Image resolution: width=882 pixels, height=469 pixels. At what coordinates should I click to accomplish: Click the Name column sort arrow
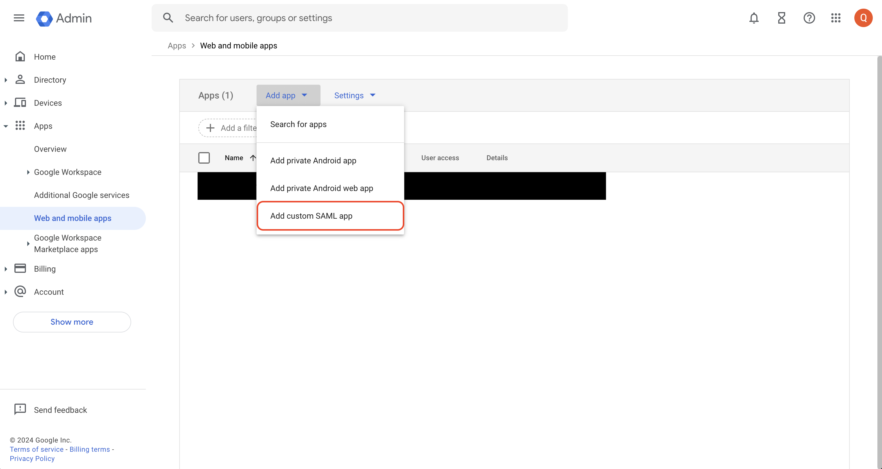[253, 158]
